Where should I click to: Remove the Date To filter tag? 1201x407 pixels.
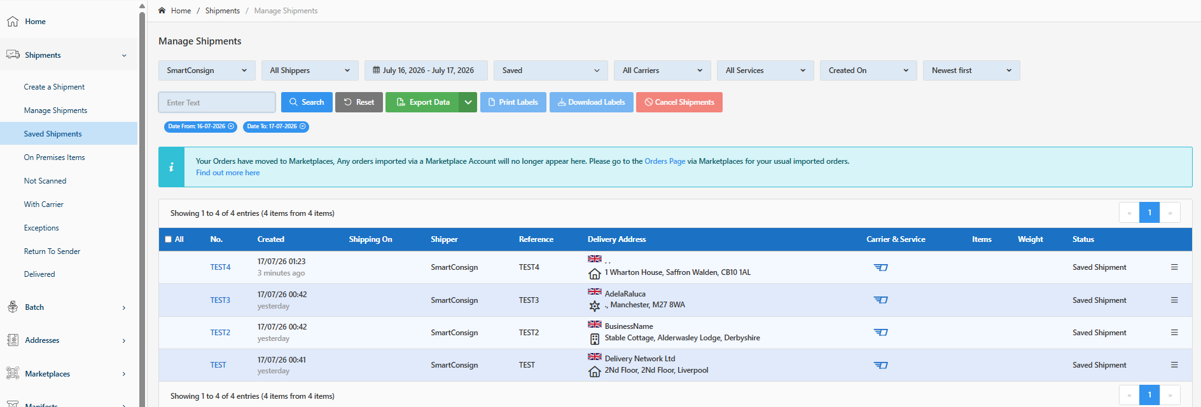click(x=303, y=126)
